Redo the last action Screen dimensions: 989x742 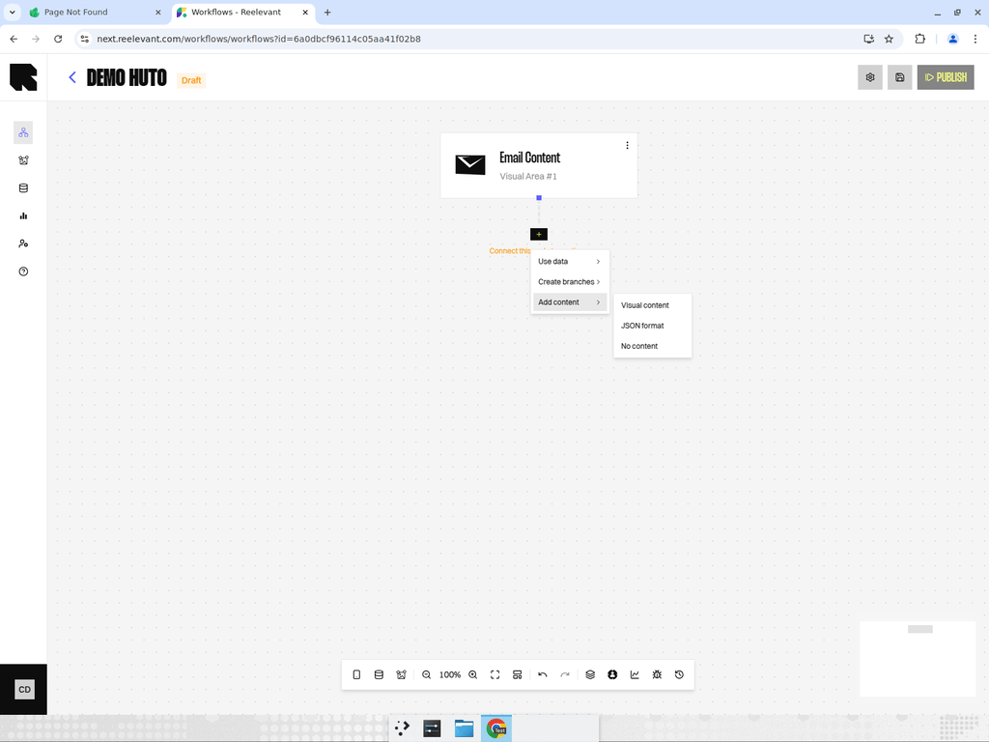pos(565,674)
